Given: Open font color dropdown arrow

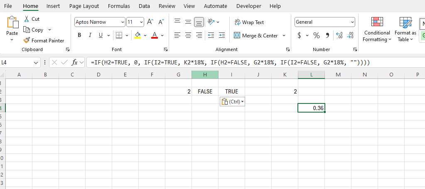Looking at the screenshot, I should [x=162, y=35].
